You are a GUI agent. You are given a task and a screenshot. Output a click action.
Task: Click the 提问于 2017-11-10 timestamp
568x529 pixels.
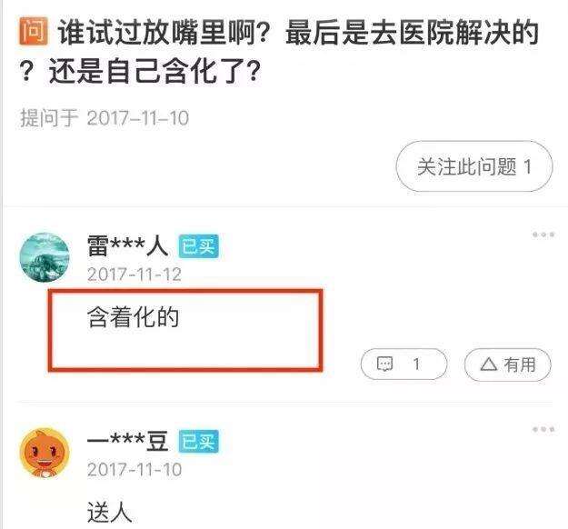click(x=105, y=118)
